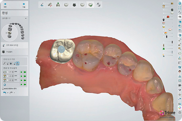Toggle the yellow-based tooth visibility icon
The width and height of the screenshot is (182, 121).
[x=164, y=26]
